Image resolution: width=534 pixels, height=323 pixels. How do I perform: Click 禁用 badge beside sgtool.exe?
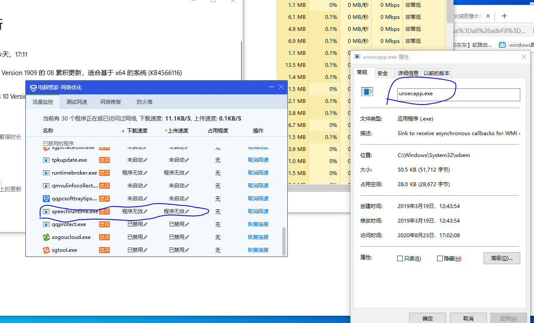104,250
